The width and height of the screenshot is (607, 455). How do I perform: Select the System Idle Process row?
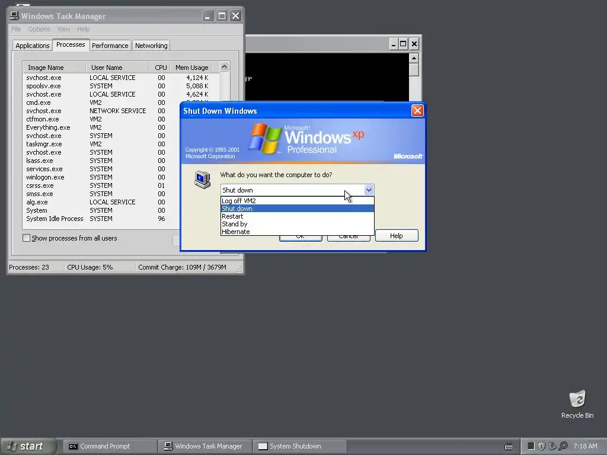coord(102,219)
